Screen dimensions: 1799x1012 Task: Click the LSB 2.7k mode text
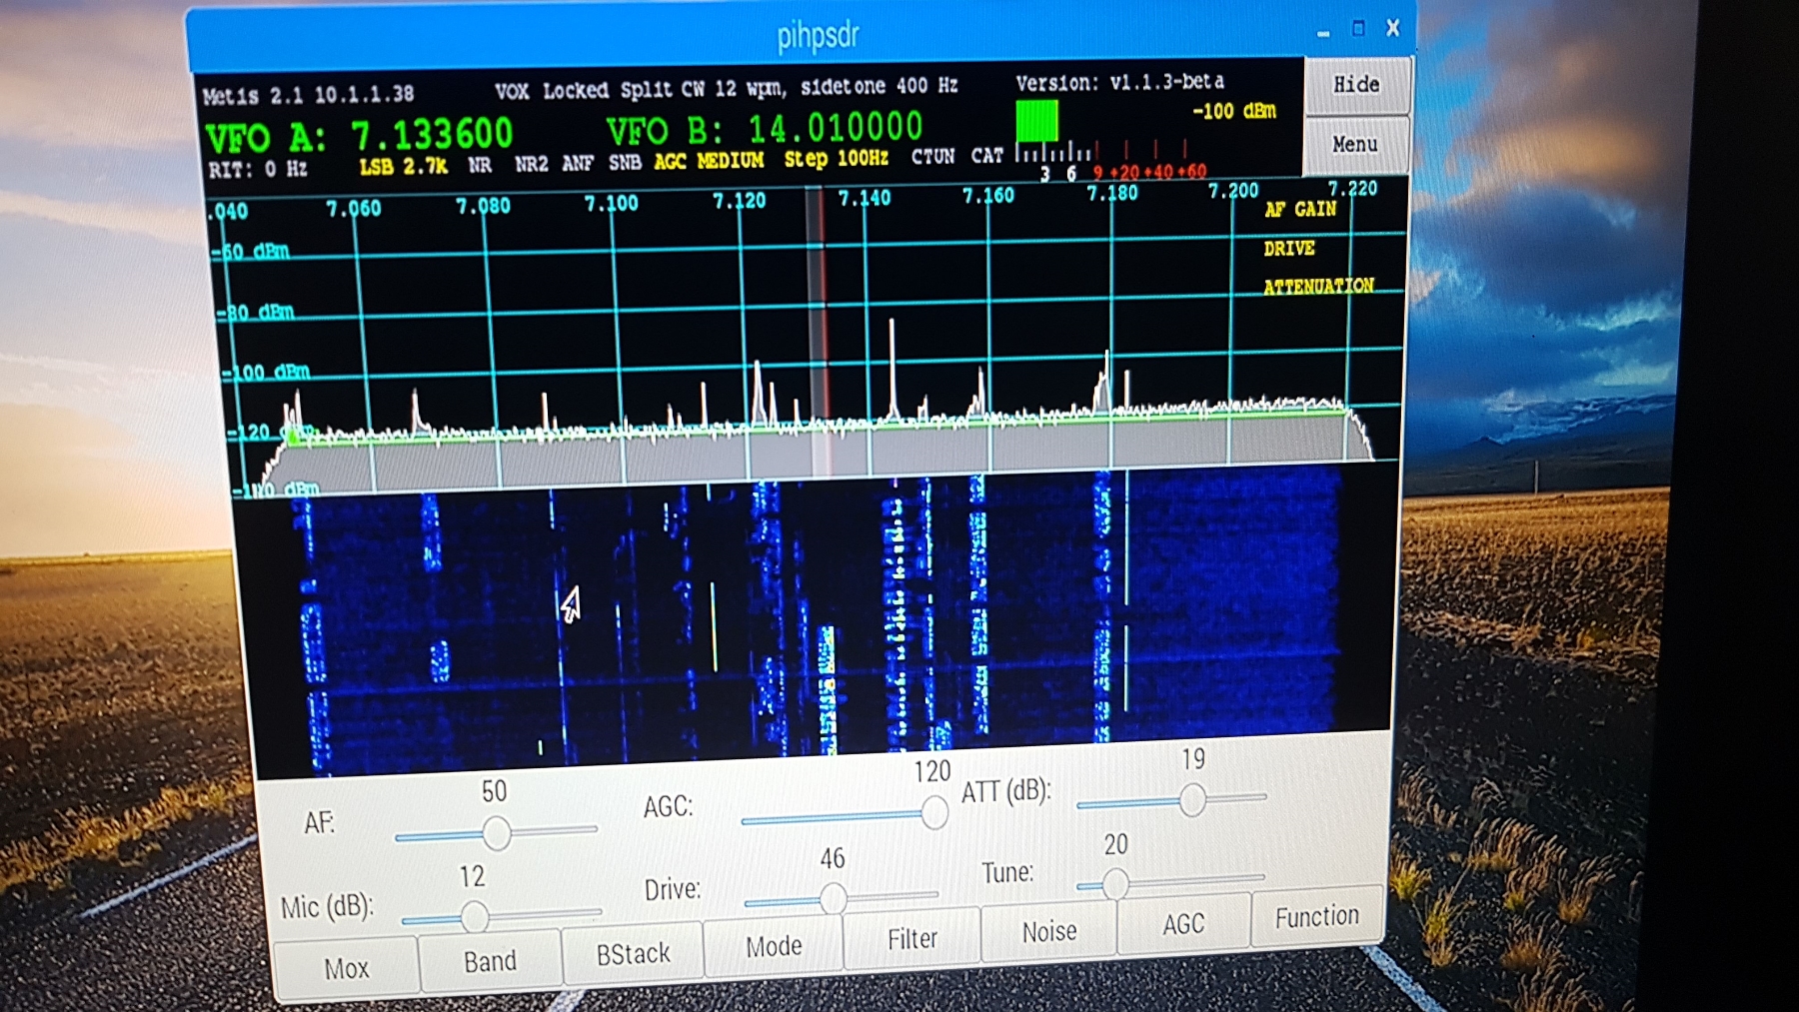coord(403,167)
